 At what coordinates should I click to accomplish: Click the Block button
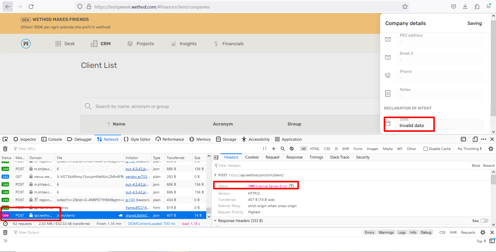(476, 166)
